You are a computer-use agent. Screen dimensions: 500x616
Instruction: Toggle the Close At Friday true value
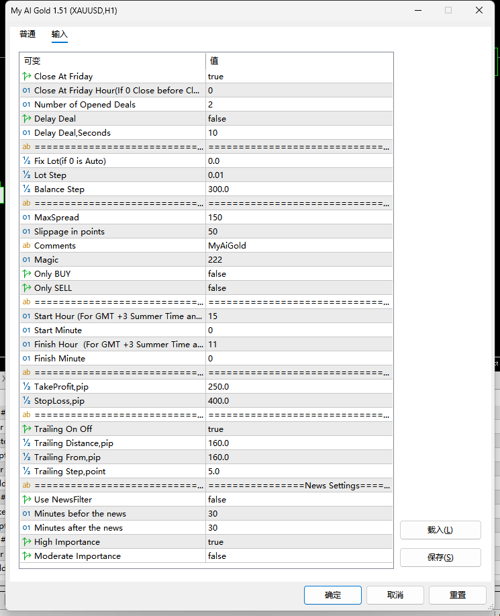point(299,76)
